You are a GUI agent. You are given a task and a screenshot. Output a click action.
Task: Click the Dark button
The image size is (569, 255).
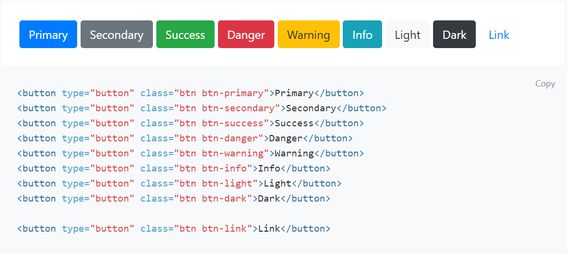pyautogui.click(x=454, y=34)
